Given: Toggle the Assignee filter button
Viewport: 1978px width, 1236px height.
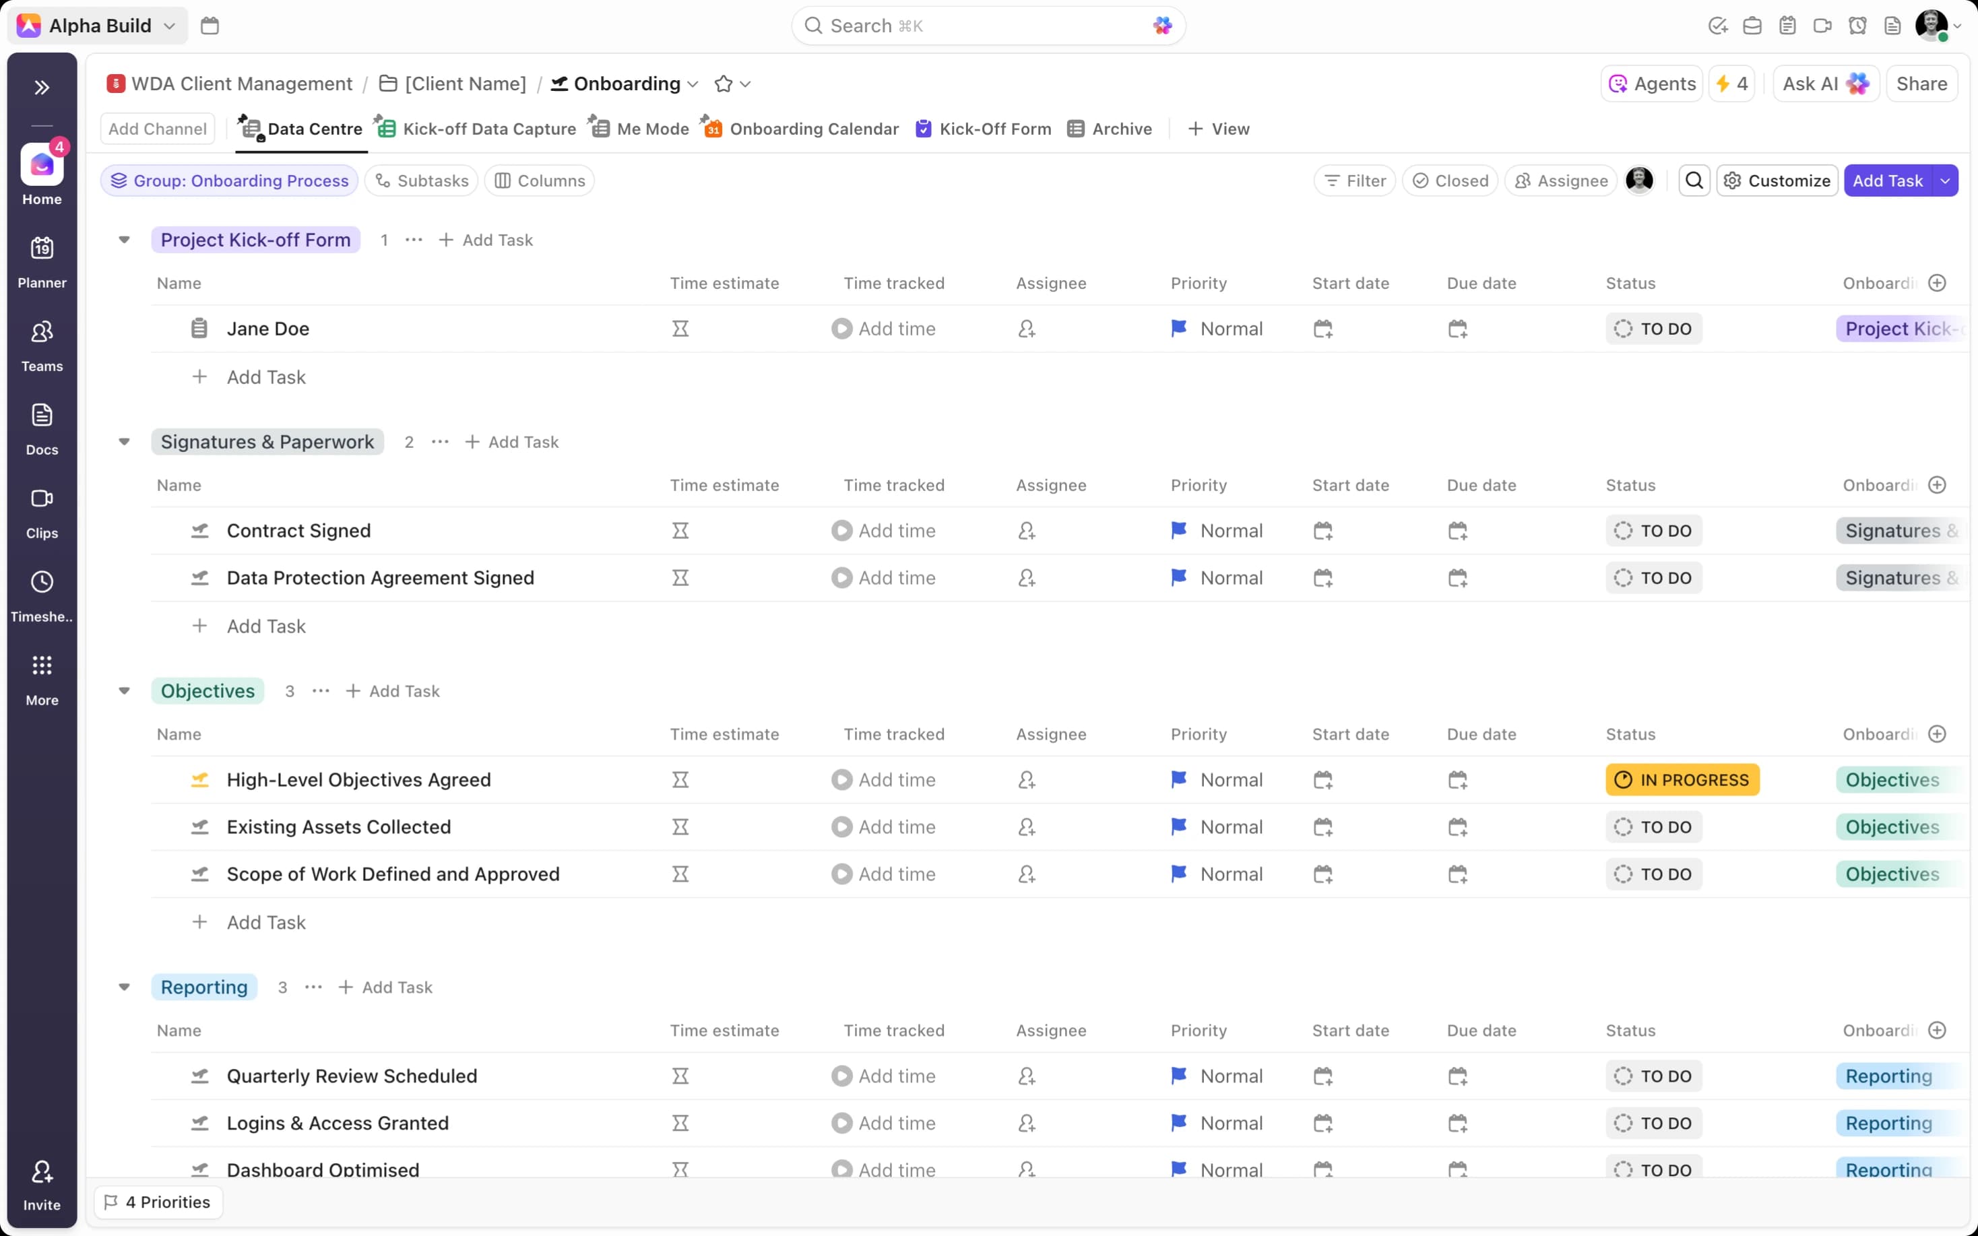Looking at the screenshot, I should [1561, 181].
